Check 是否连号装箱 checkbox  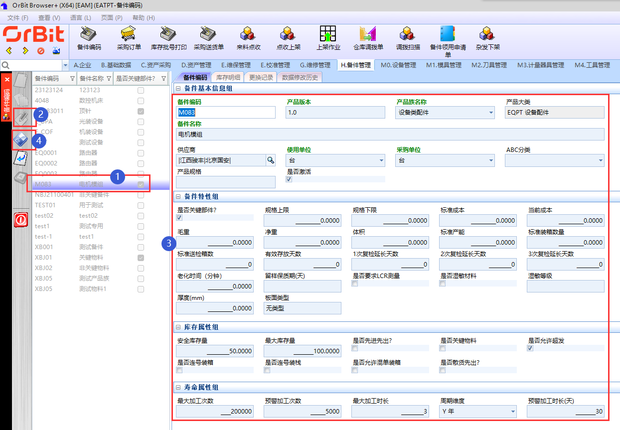point(179,370)
